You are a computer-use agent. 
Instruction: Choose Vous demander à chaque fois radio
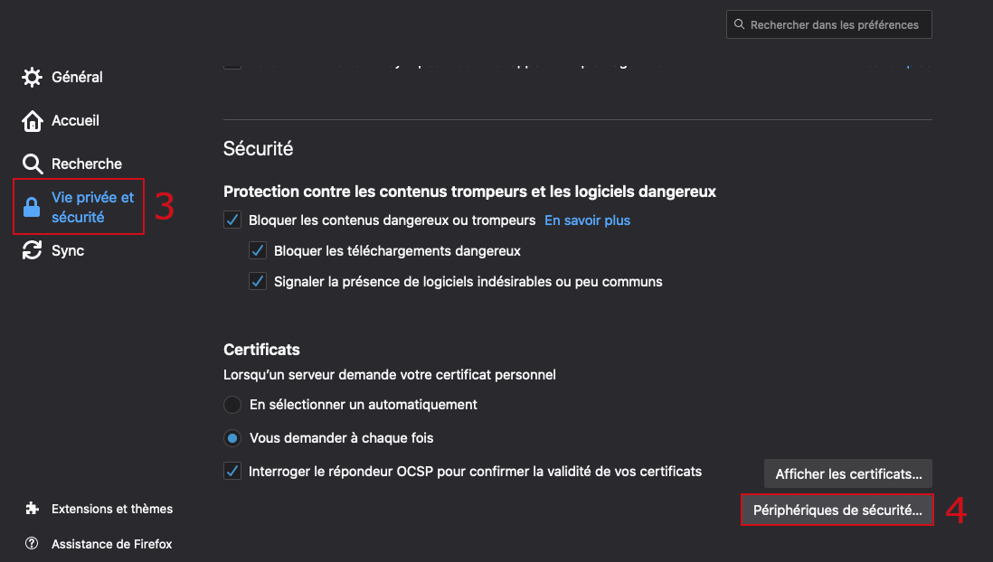tap(232, 438)
